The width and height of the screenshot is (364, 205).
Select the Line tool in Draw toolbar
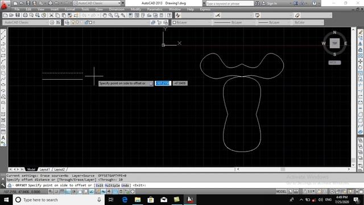click(3, 32)
